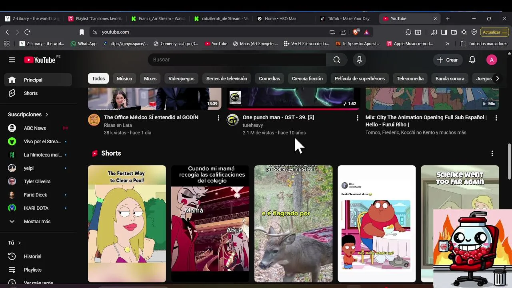Viewport: 512px width, 288px height.
Task: Open the deer in forest short
Action: click(294, 224)
